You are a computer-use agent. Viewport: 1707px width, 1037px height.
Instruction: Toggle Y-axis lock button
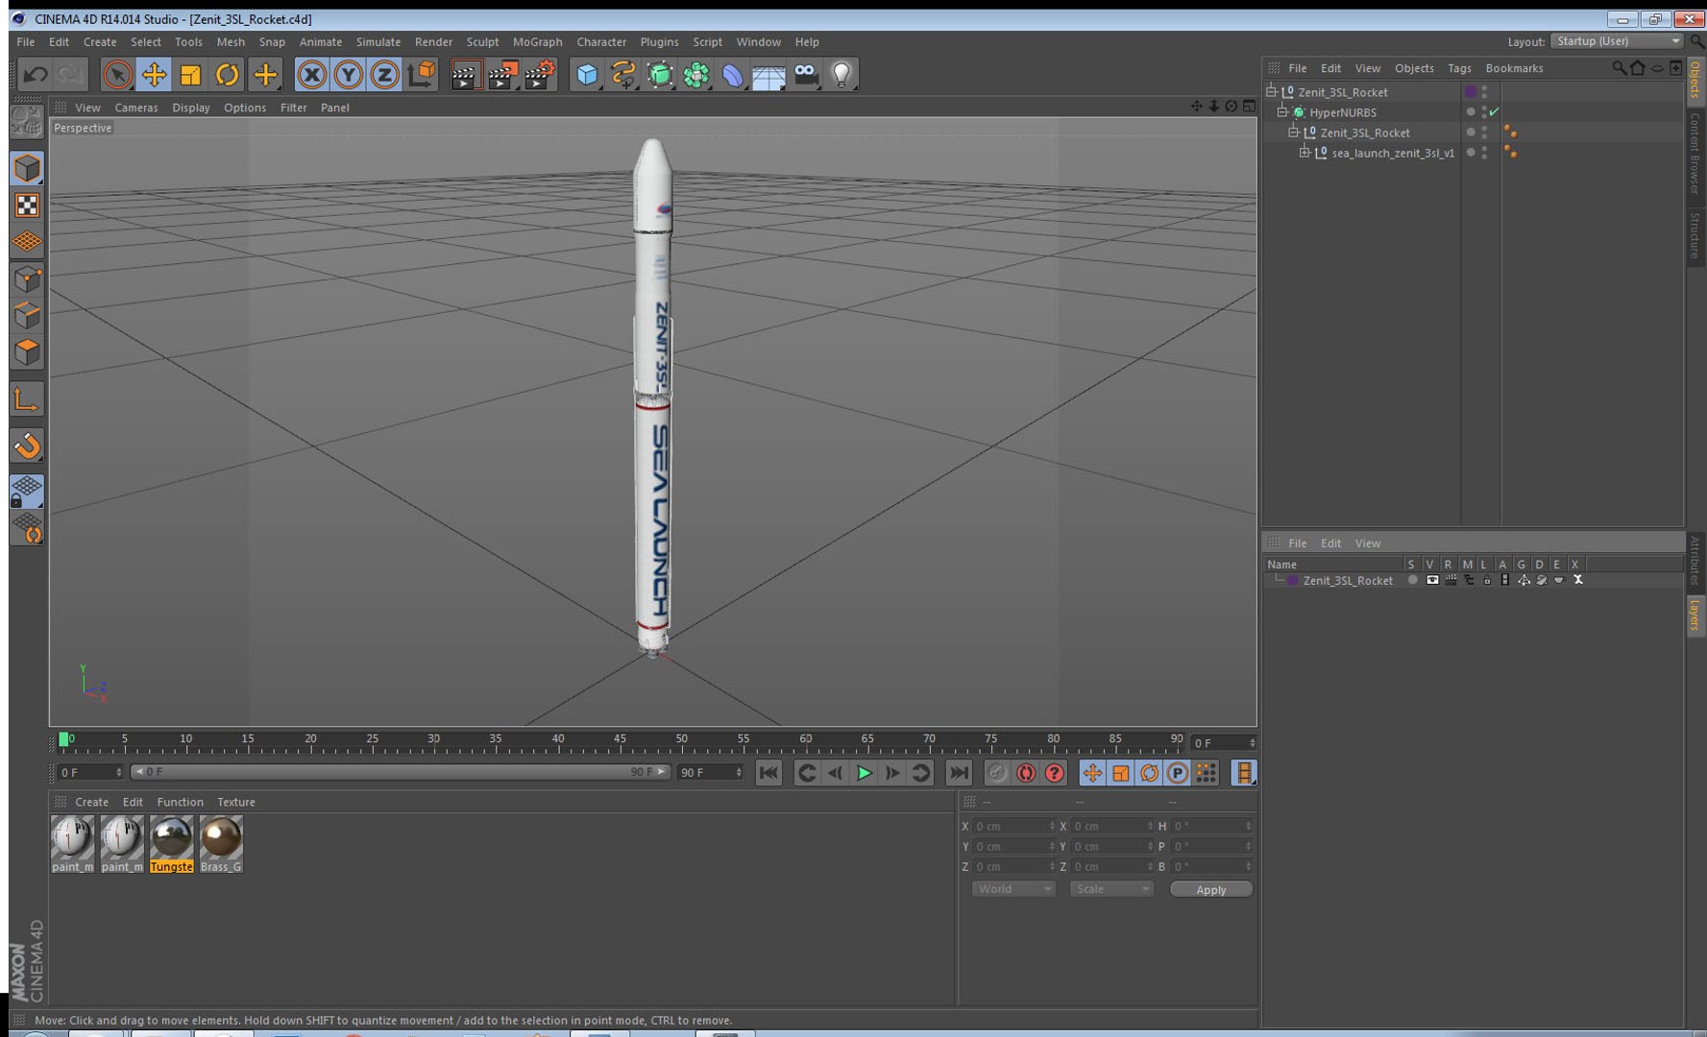pos(348,74)
